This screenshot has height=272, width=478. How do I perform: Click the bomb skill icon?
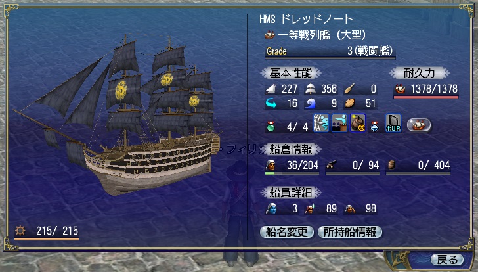(x=358, y=124)
